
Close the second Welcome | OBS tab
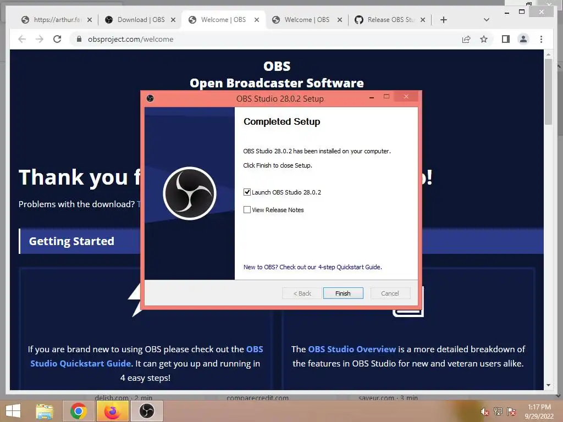pos(340,20)
